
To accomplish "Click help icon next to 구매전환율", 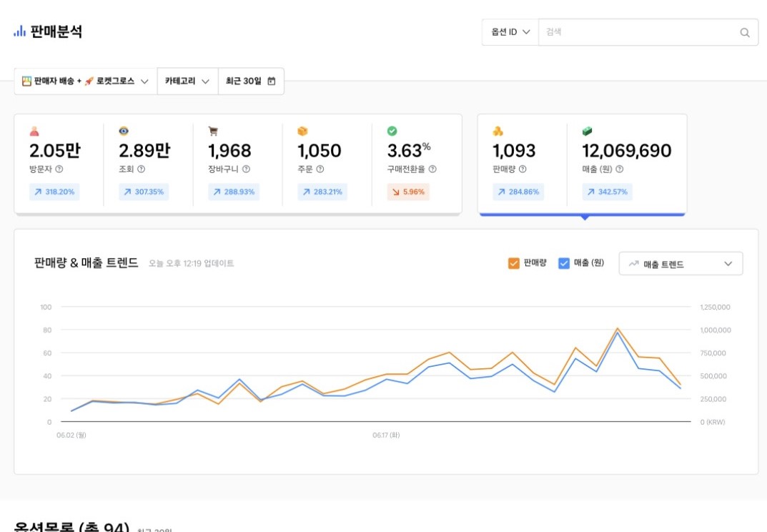I will [432, 169].
